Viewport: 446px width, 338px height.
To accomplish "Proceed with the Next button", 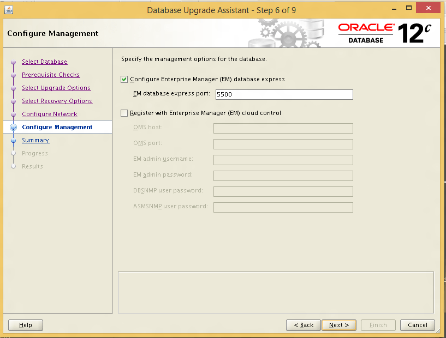I will click(x=339, y=325).
